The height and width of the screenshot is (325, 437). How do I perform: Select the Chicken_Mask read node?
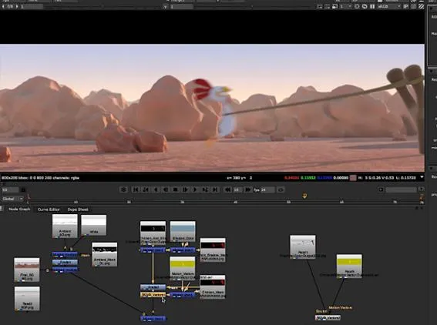pyautogui.click(x=213, y=287)
